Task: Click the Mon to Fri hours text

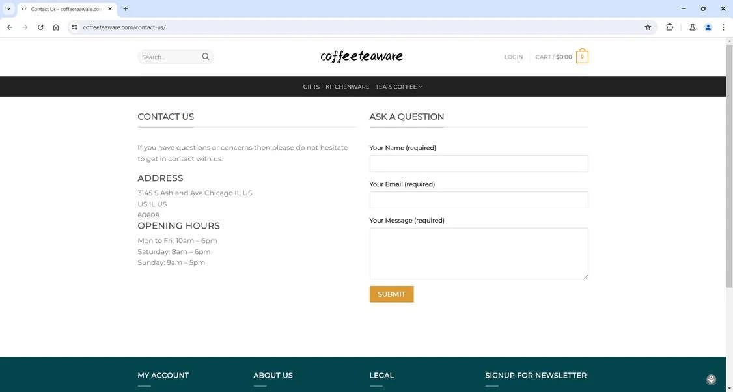Action: [177, 240]
